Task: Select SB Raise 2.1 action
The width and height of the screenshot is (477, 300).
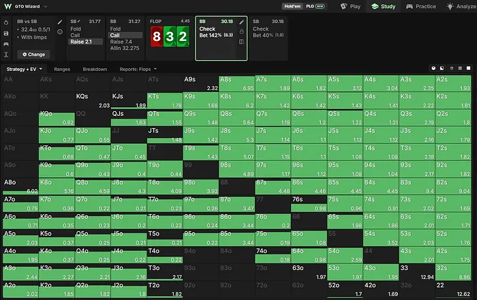Action: point(85,42)
